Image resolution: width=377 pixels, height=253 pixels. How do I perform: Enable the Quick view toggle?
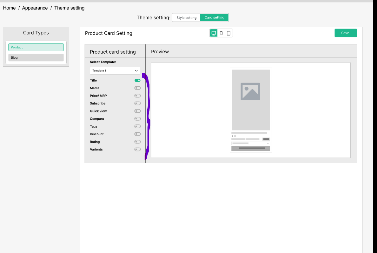click(x=137, y=111)
